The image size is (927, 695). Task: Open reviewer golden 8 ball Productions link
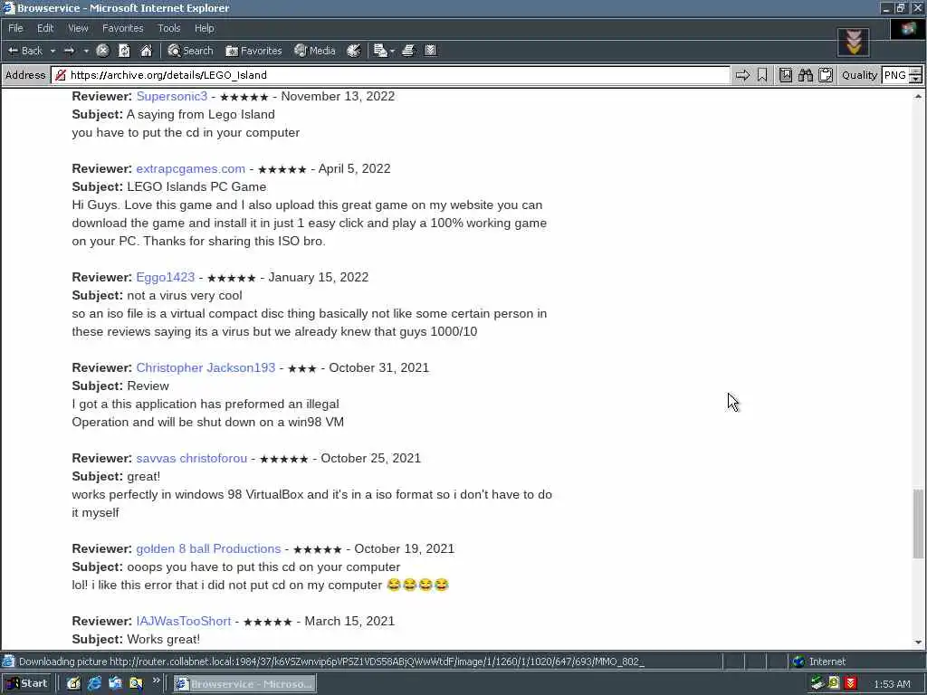(208, 548)
